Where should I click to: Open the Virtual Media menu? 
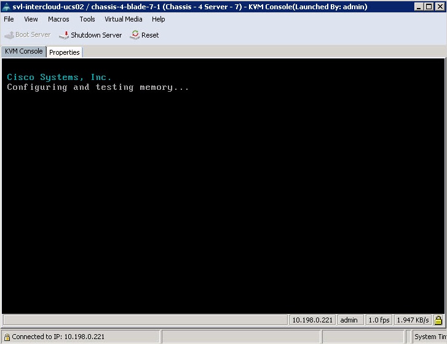(x=123, y=19)
